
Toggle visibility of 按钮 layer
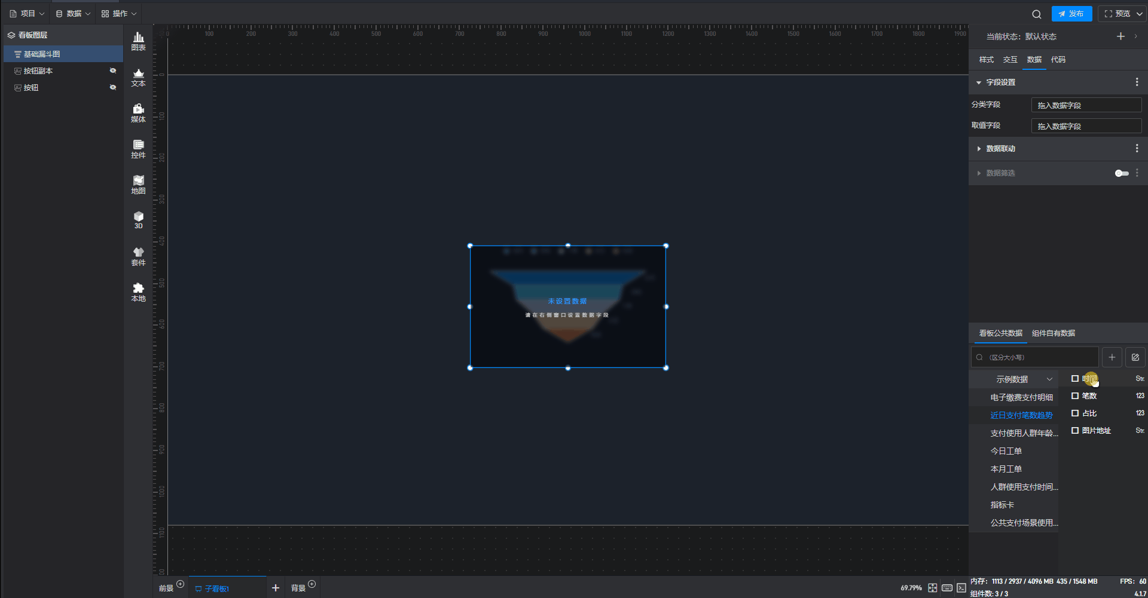click(x=113, y=87)
